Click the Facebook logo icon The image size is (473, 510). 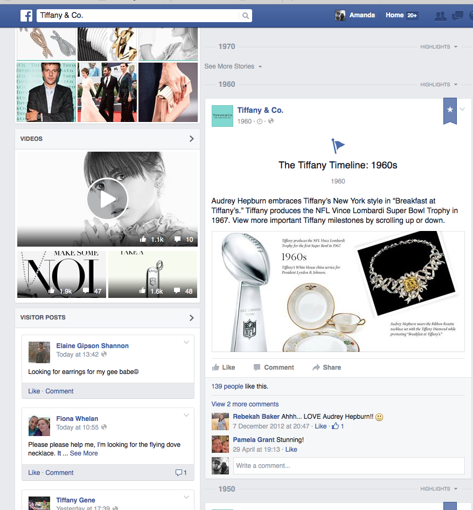point(26,16)
